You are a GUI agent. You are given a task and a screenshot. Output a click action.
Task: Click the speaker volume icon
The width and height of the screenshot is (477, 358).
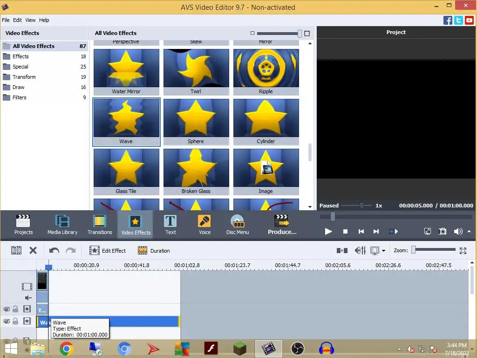pyautogui.click(x=458, y=231)
